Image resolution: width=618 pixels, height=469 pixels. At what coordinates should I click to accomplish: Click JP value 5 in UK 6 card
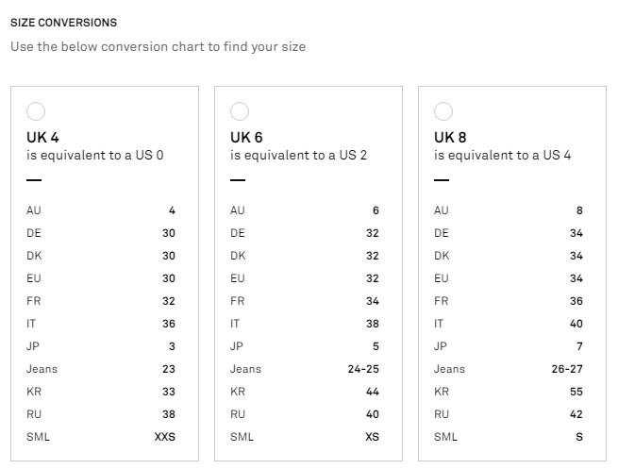tap(376, 346)
